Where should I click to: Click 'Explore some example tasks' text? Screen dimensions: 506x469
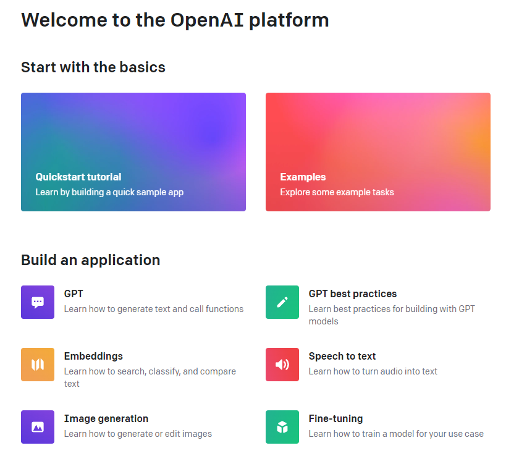tap(337, 192)
